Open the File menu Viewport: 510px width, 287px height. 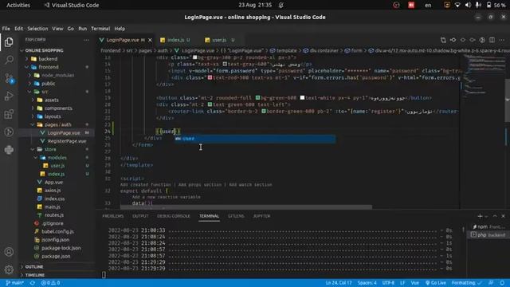coord(6,29)
